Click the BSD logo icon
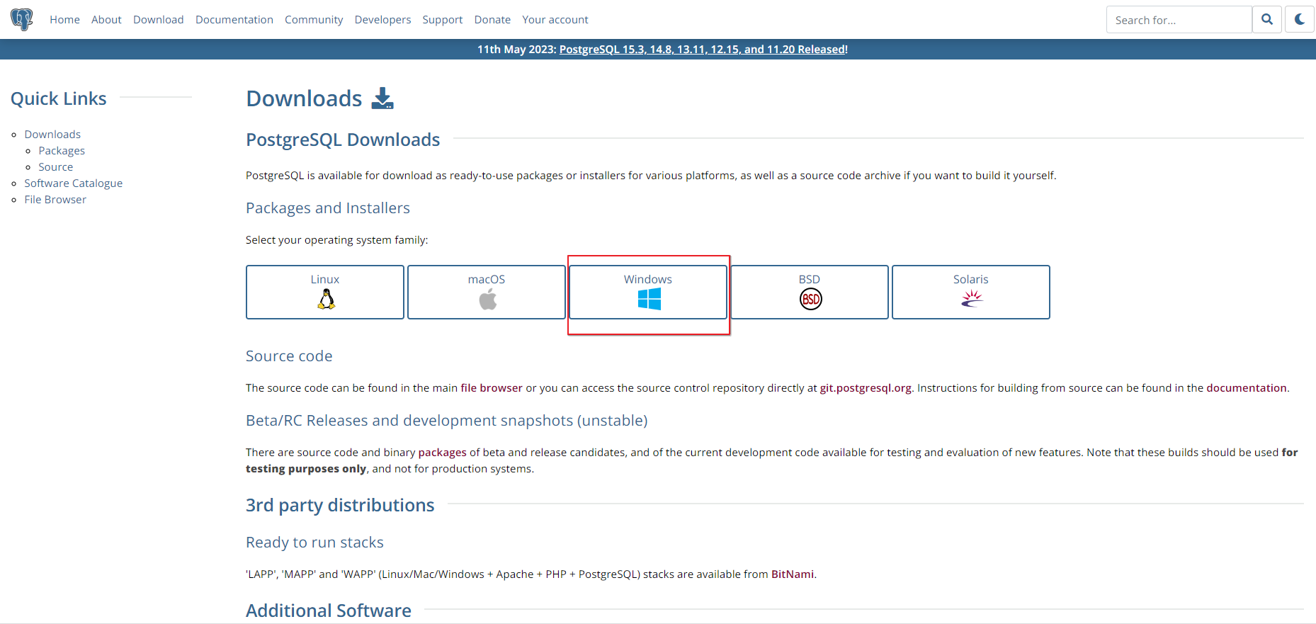 [810, 300]
